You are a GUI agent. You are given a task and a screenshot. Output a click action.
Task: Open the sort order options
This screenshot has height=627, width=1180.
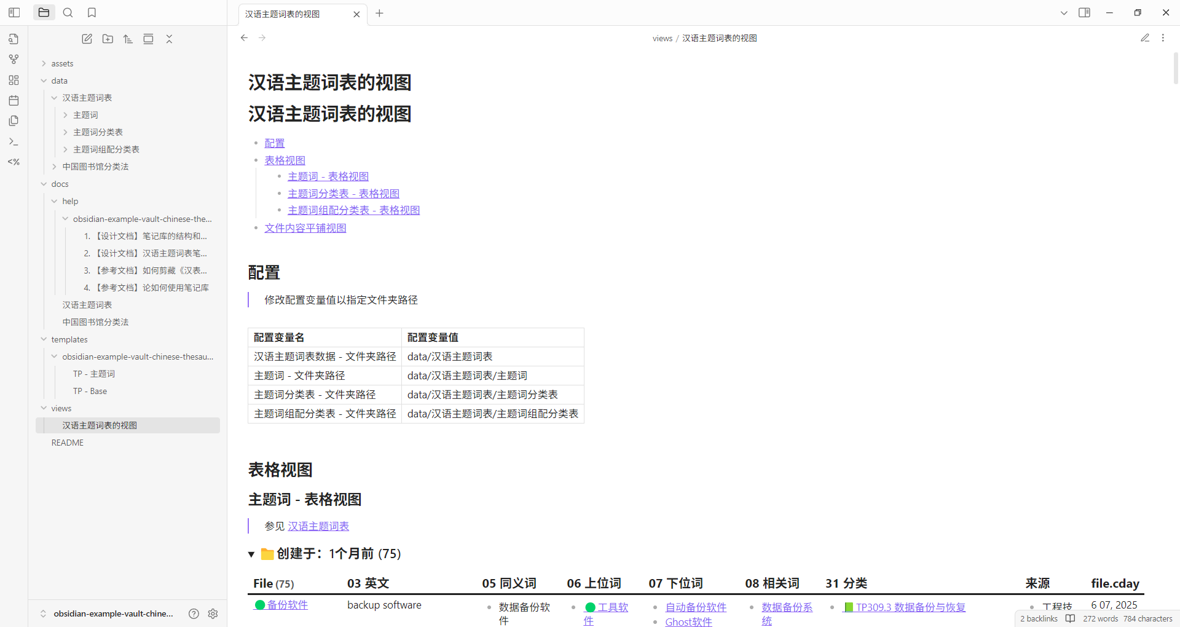(128, 39)
